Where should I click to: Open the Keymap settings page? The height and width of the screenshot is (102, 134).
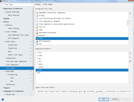pos(6,18)
